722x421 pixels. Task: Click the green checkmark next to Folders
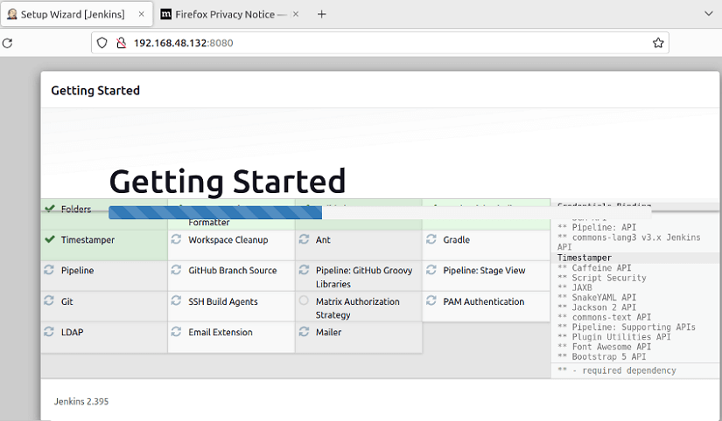coord(50,209)
